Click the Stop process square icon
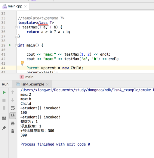 point(4,100)
